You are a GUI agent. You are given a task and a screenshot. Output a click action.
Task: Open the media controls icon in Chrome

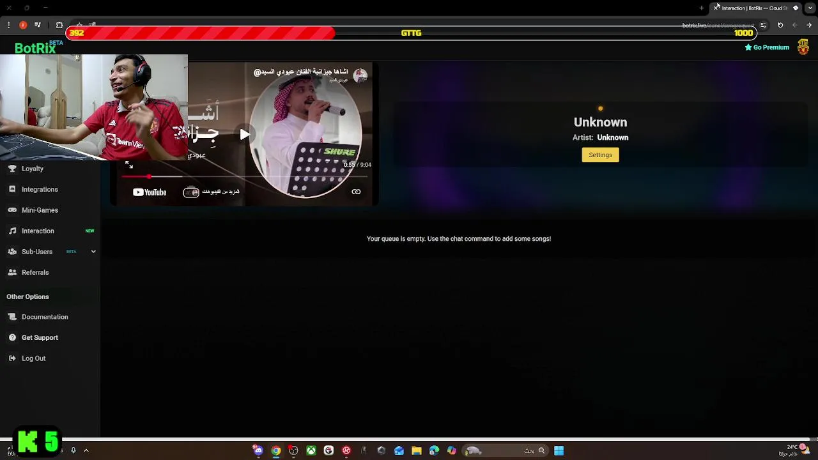tap(38, 25)
